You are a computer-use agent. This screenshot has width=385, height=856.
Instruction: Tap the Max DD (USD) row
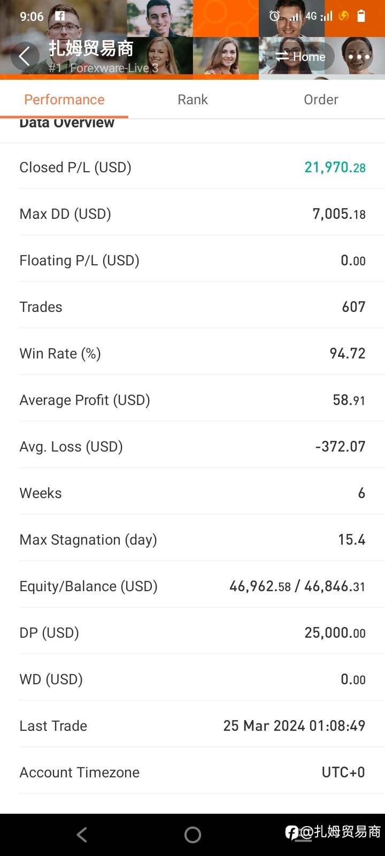pos(192,214)
